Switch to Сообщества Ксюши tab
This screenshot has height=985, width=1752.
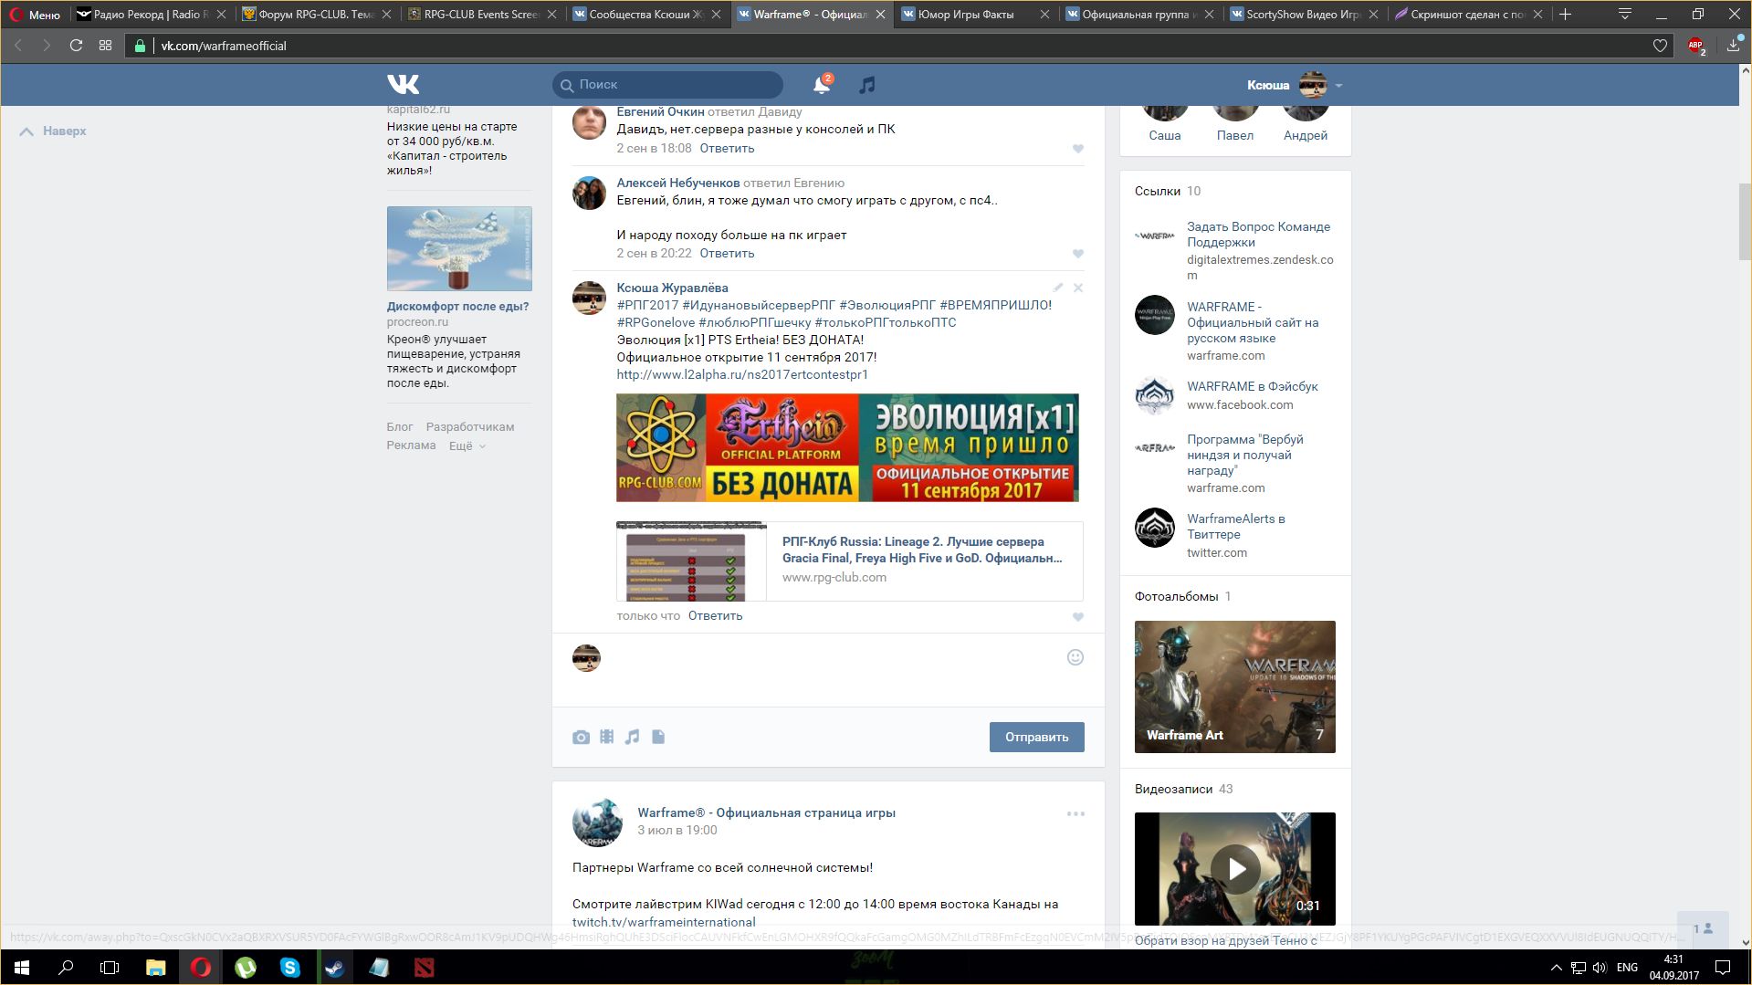click(647, 15)
